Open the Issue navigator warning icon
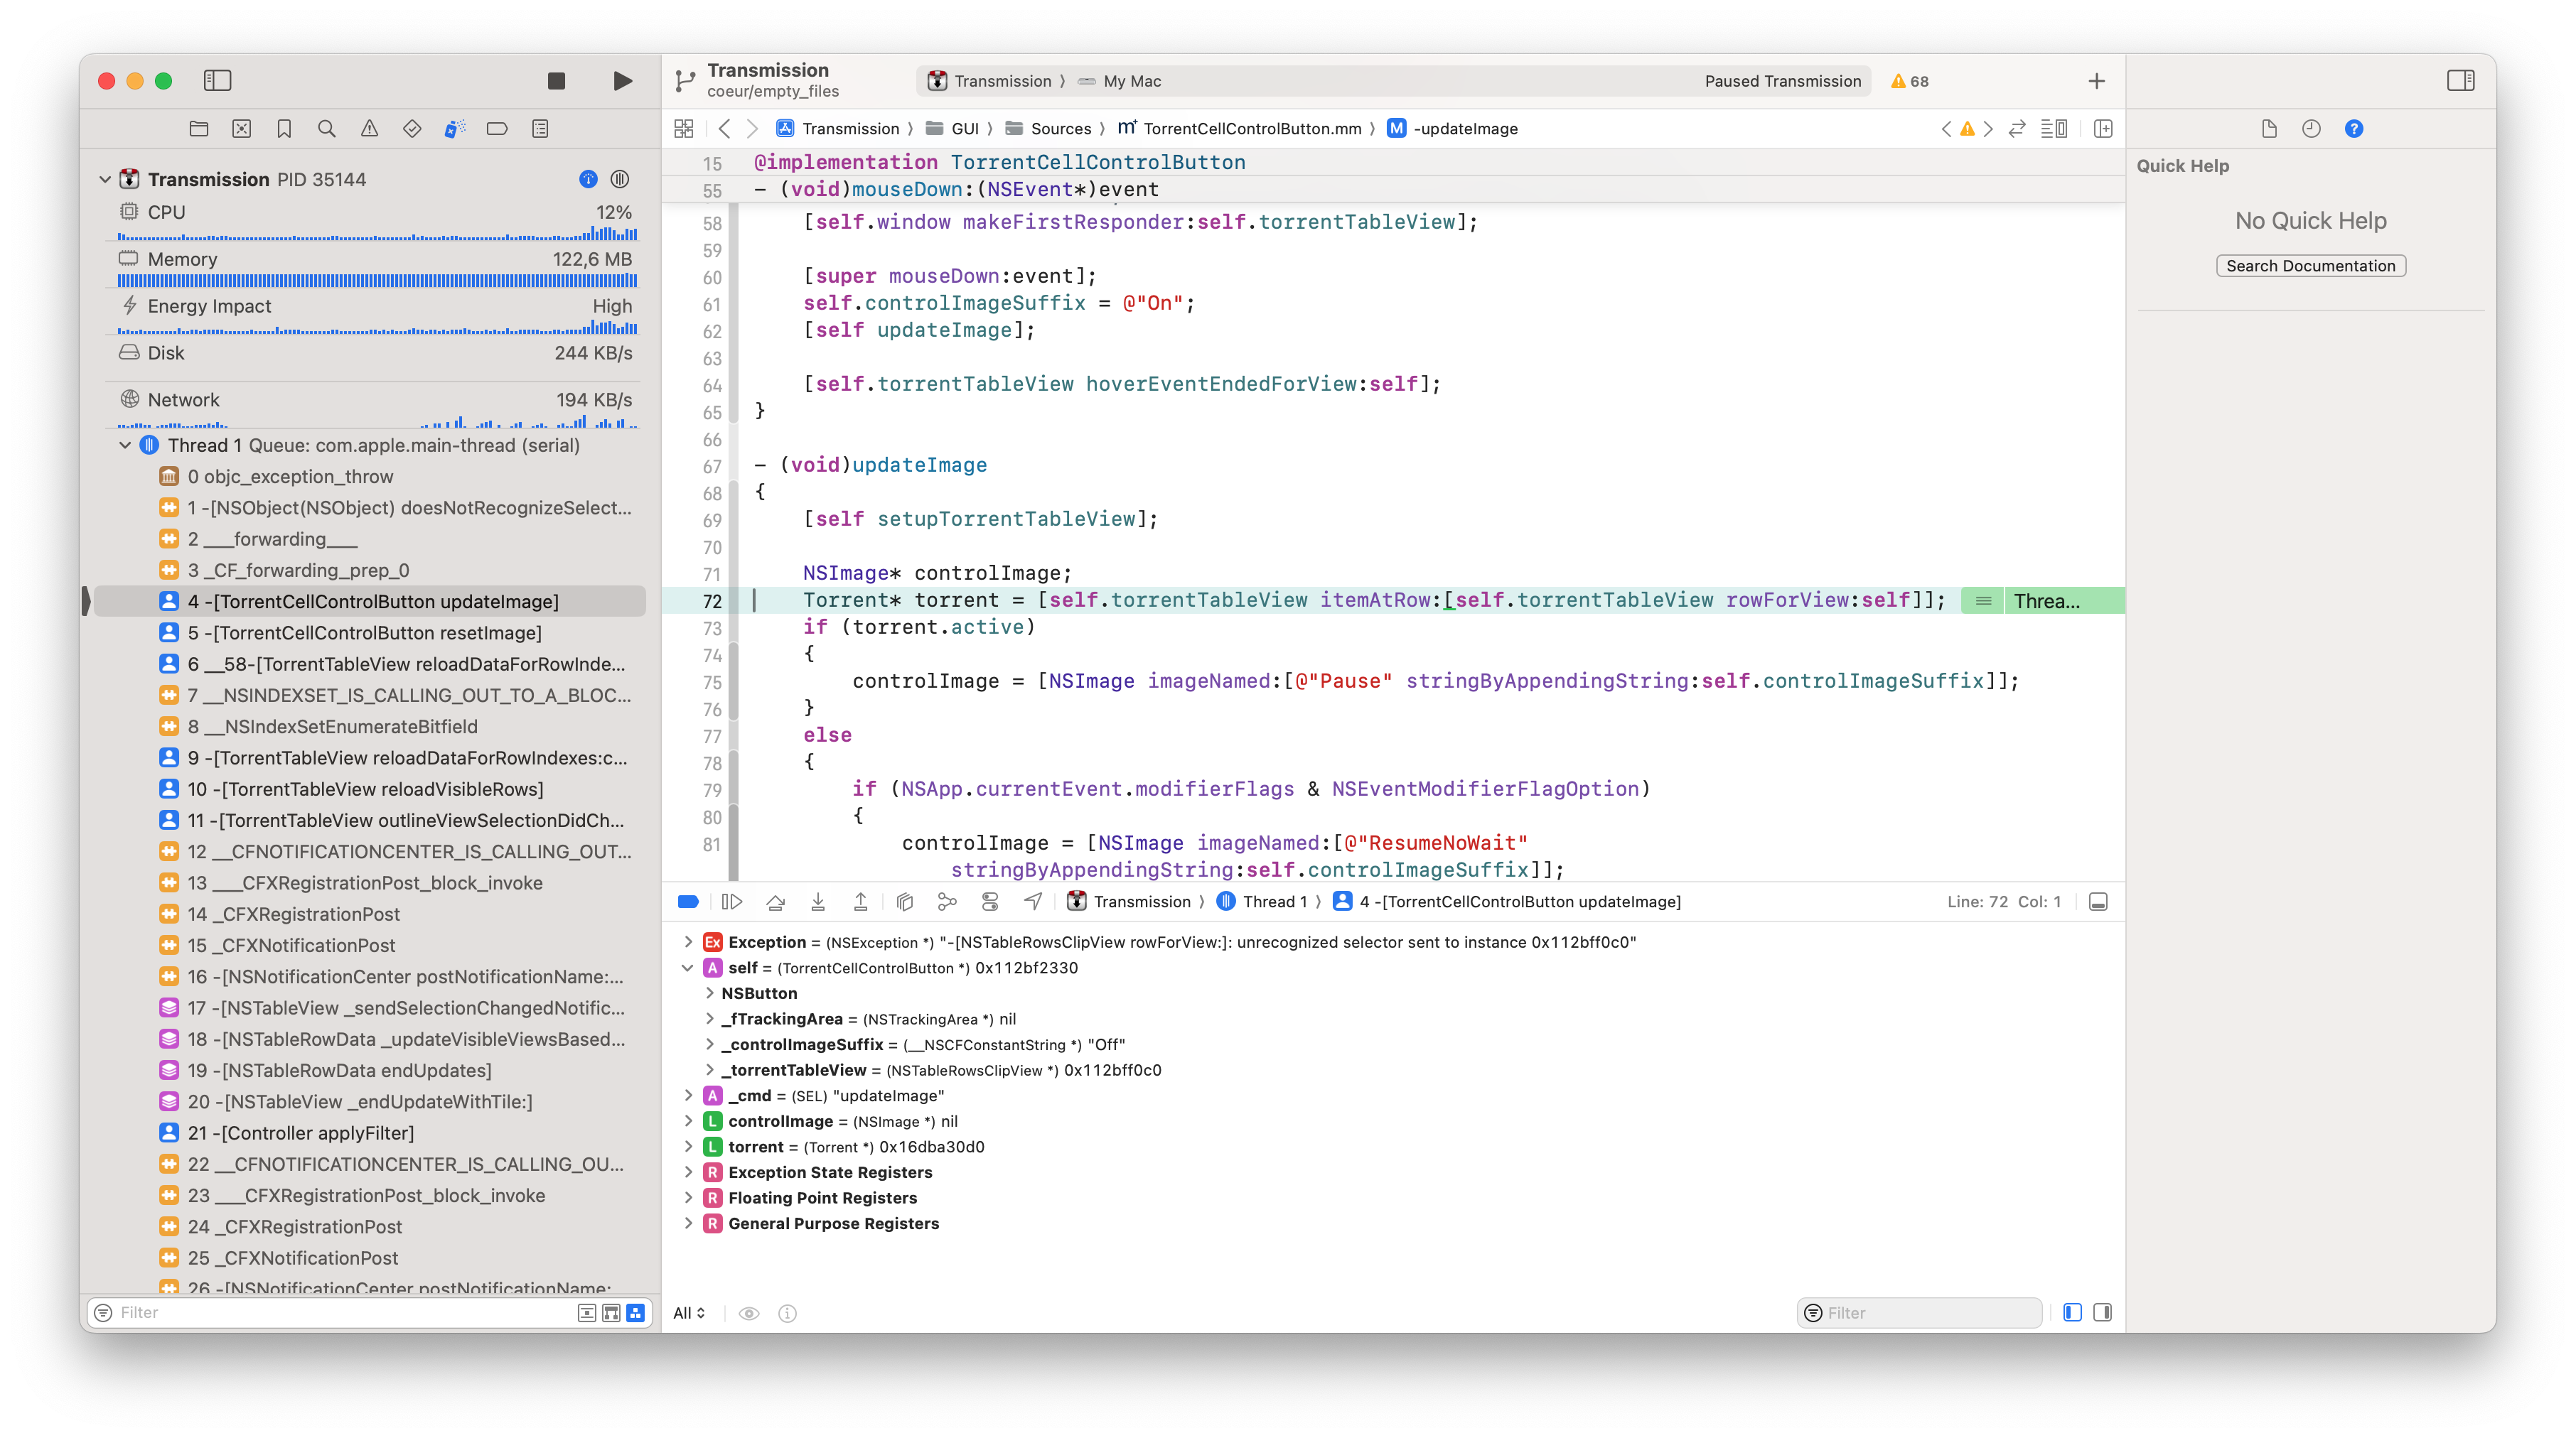Viewport: 2576px width, 1438px height. 369,128
